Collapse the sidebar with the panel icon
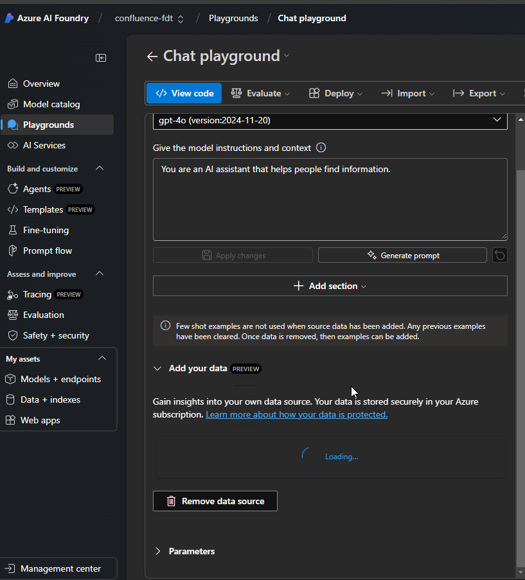 point(101,58)
